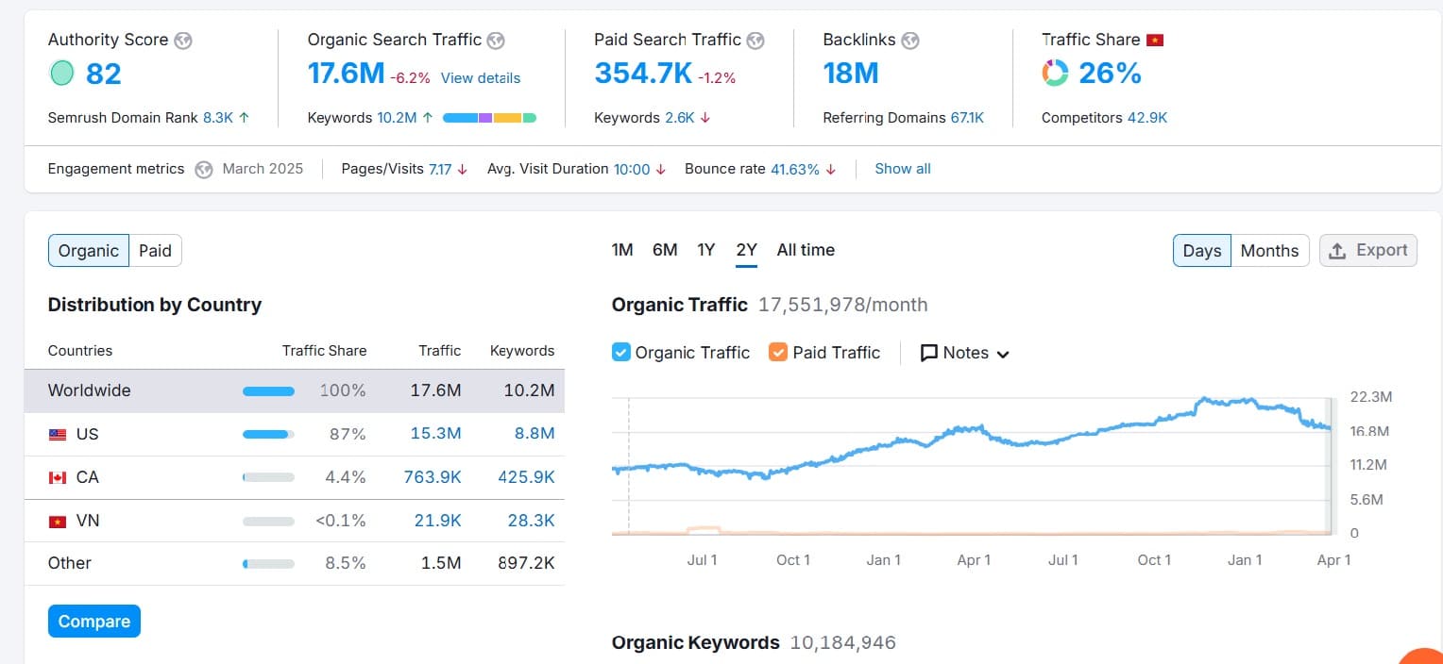Select the 2Y time range tab

(x=747, y=250)
